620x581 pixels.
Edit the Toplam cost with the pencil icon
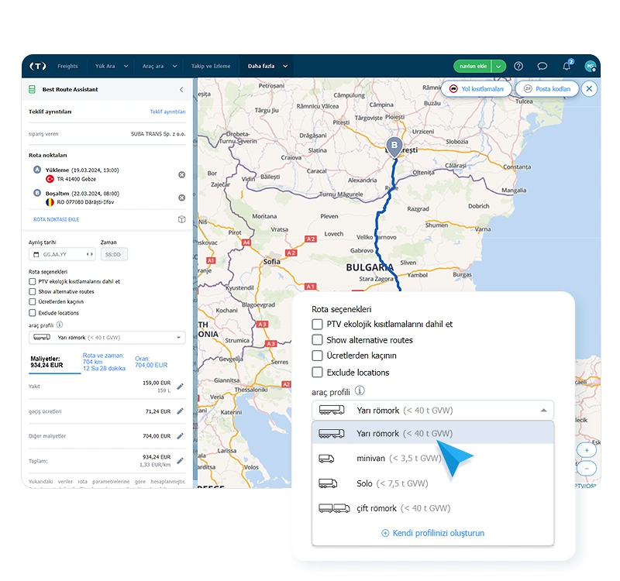click(x=181, y=460)
